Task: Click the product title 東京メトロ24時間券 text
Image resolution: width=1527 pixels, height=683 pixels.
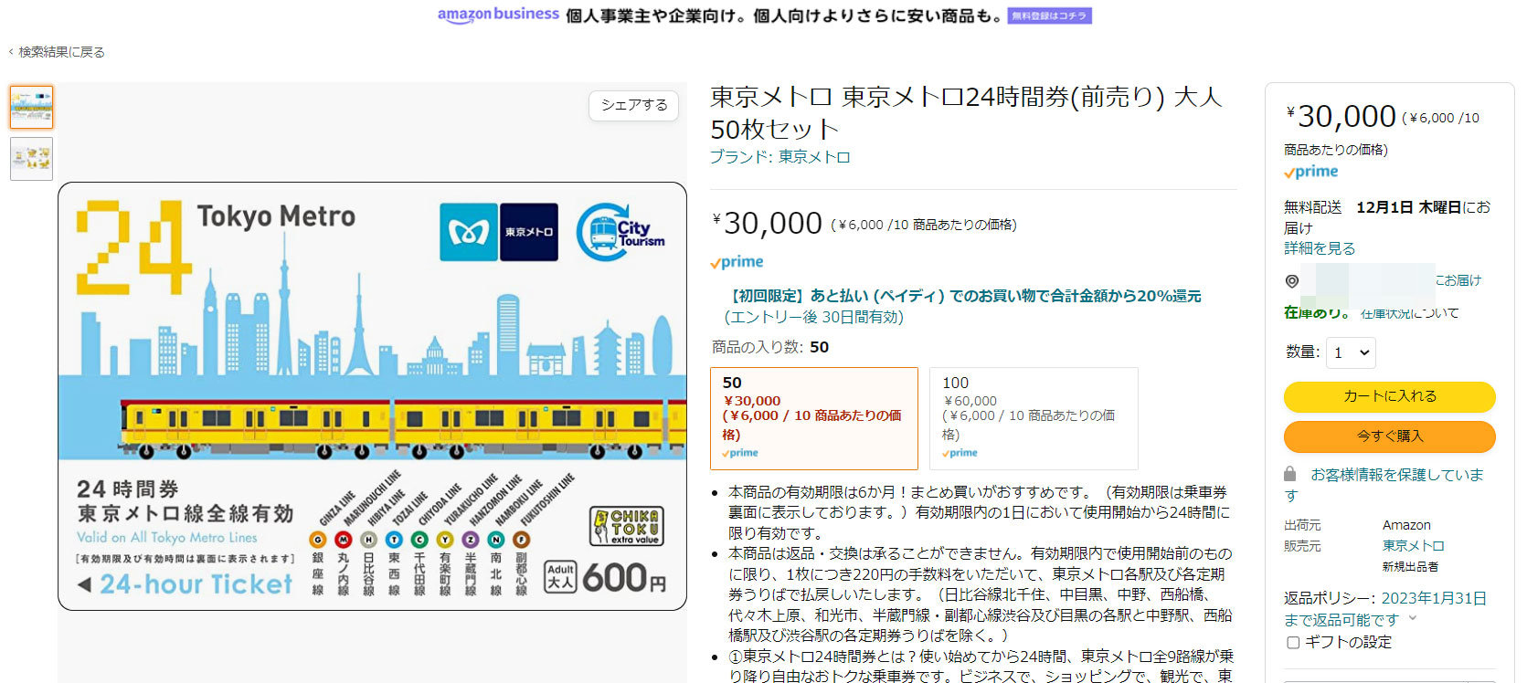Action: click(x=966, y=112)
